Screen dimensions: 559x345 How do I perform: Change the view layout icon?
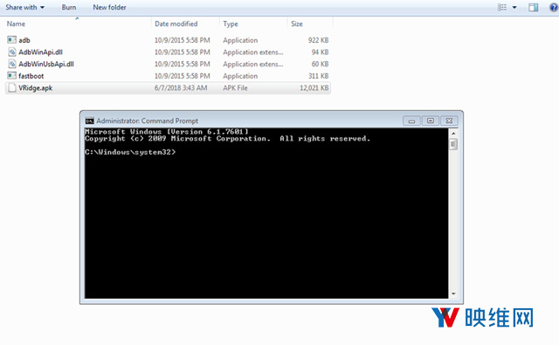(502, 7)
